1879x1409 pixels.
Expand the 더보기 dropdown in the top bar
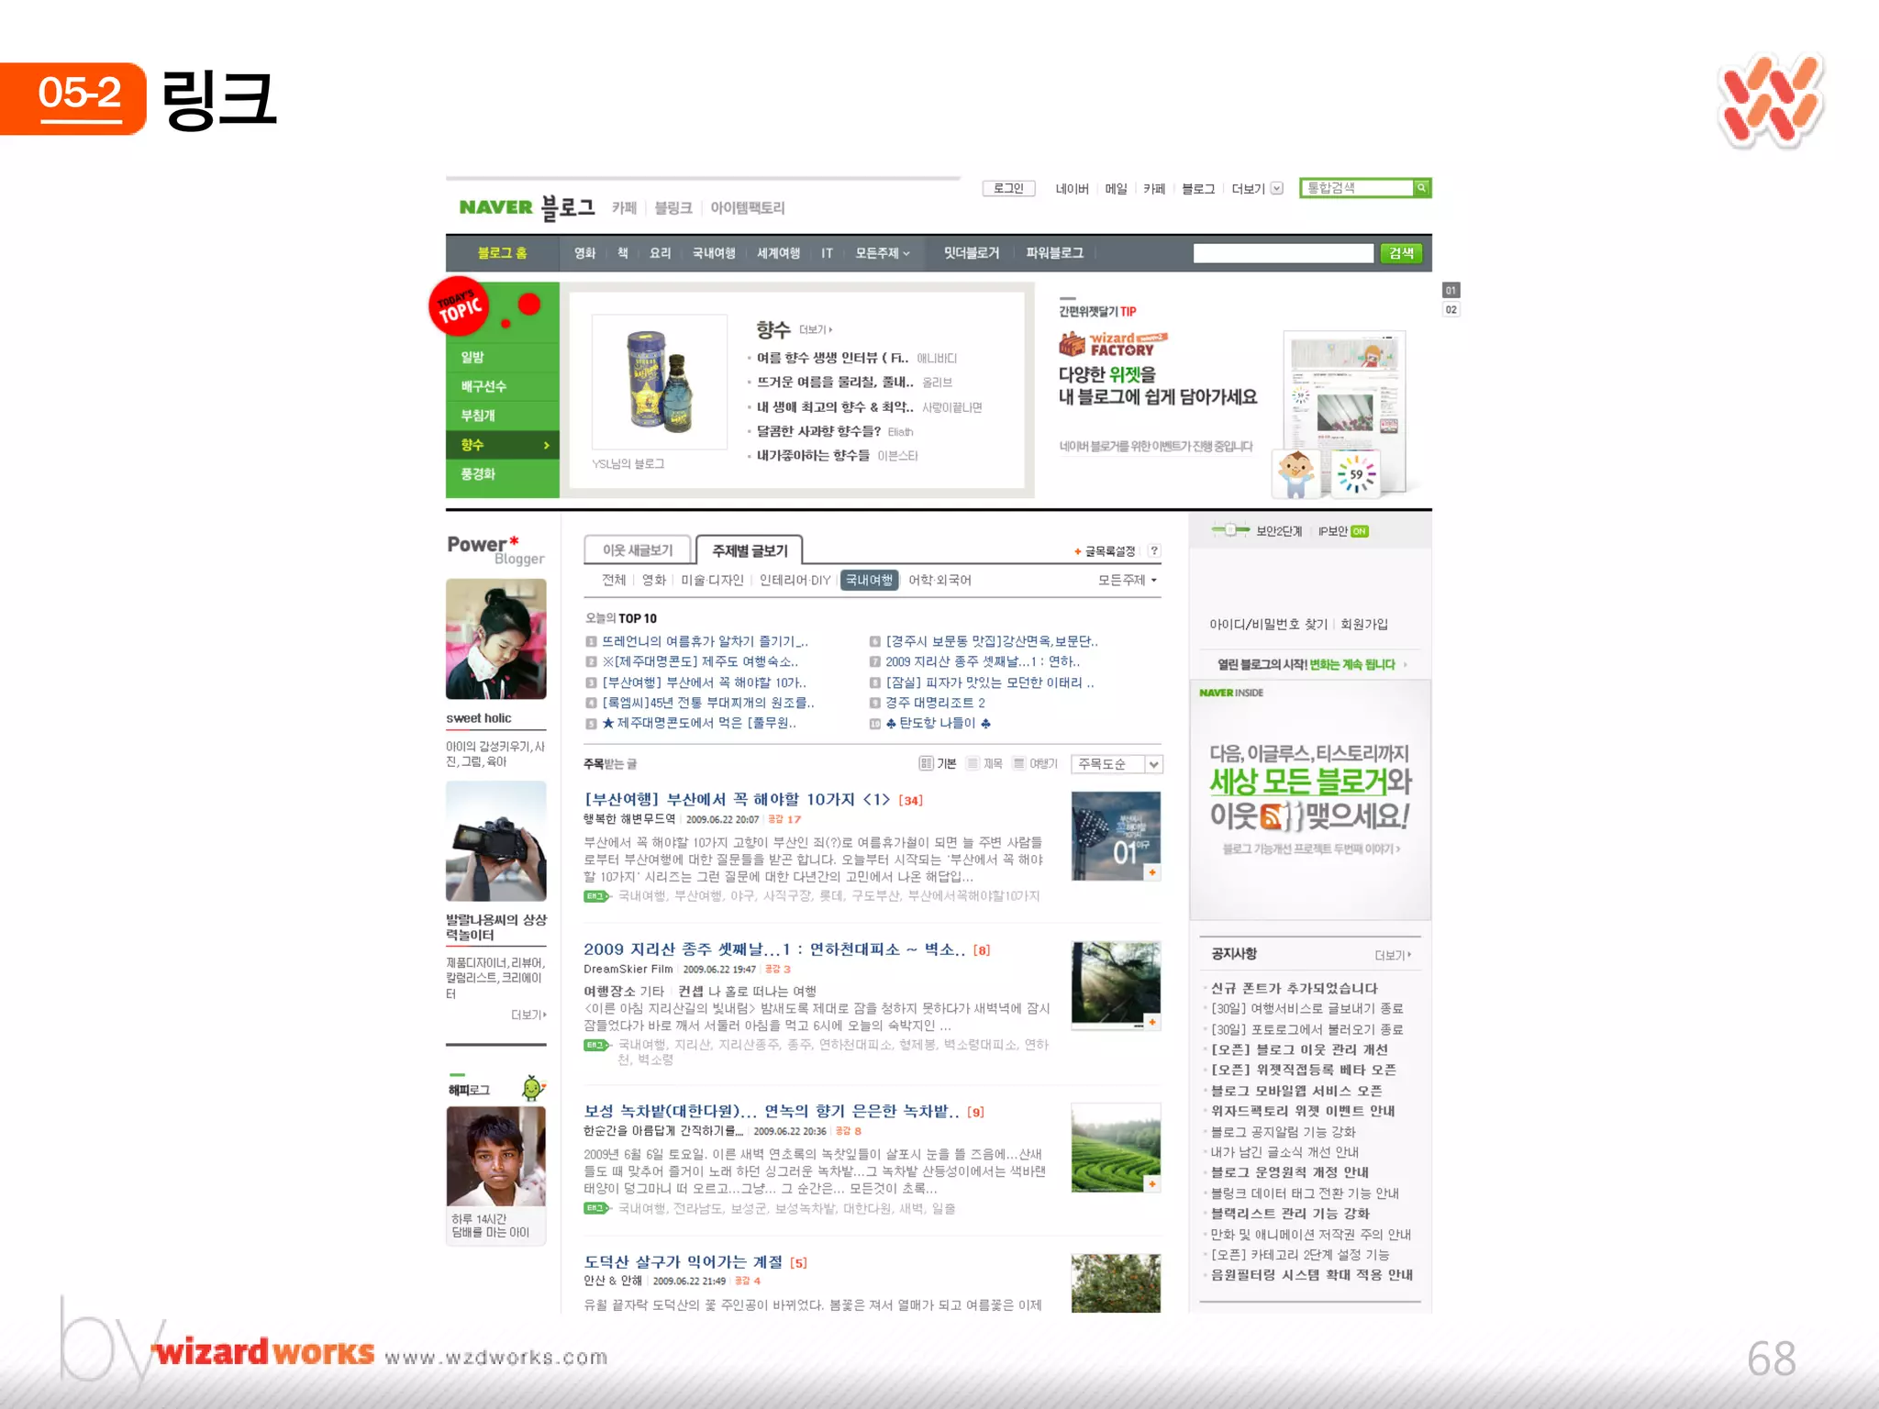[1276, 188]
